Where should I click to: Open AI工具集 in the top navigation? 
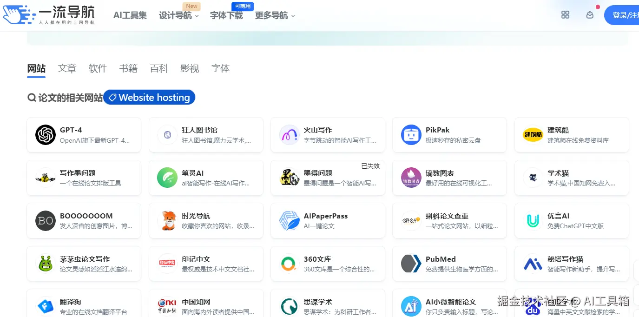click(x=130, y=15)
